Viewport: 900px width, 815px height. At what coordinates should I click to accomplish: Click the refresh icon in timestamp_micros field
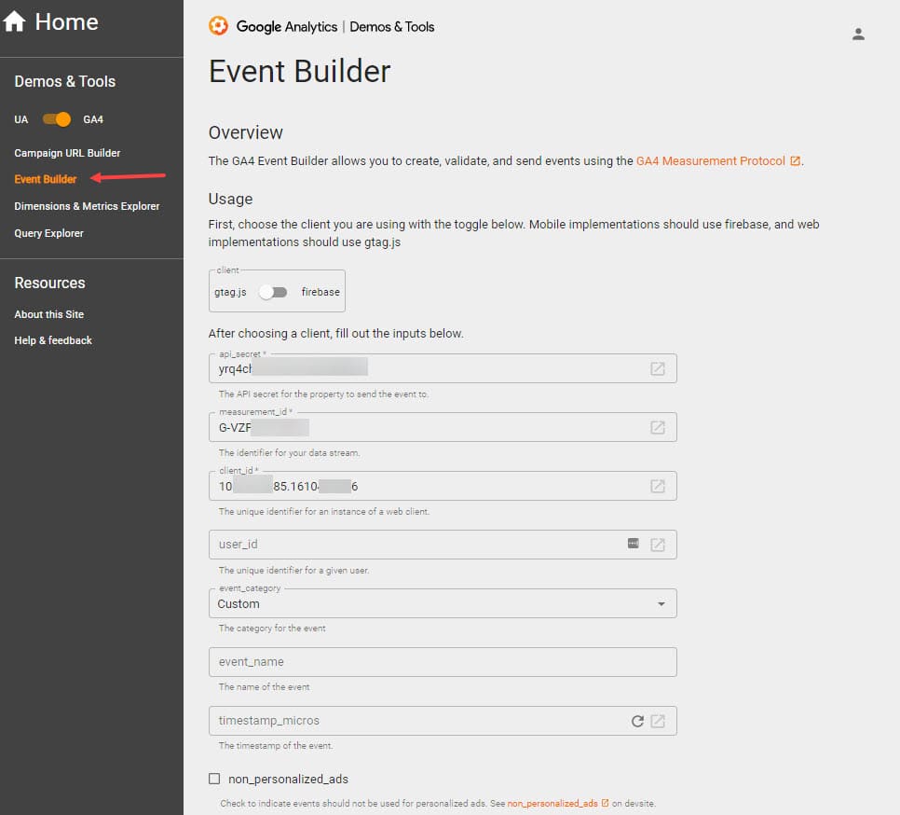pyautogui.click(x=637, y=721)
